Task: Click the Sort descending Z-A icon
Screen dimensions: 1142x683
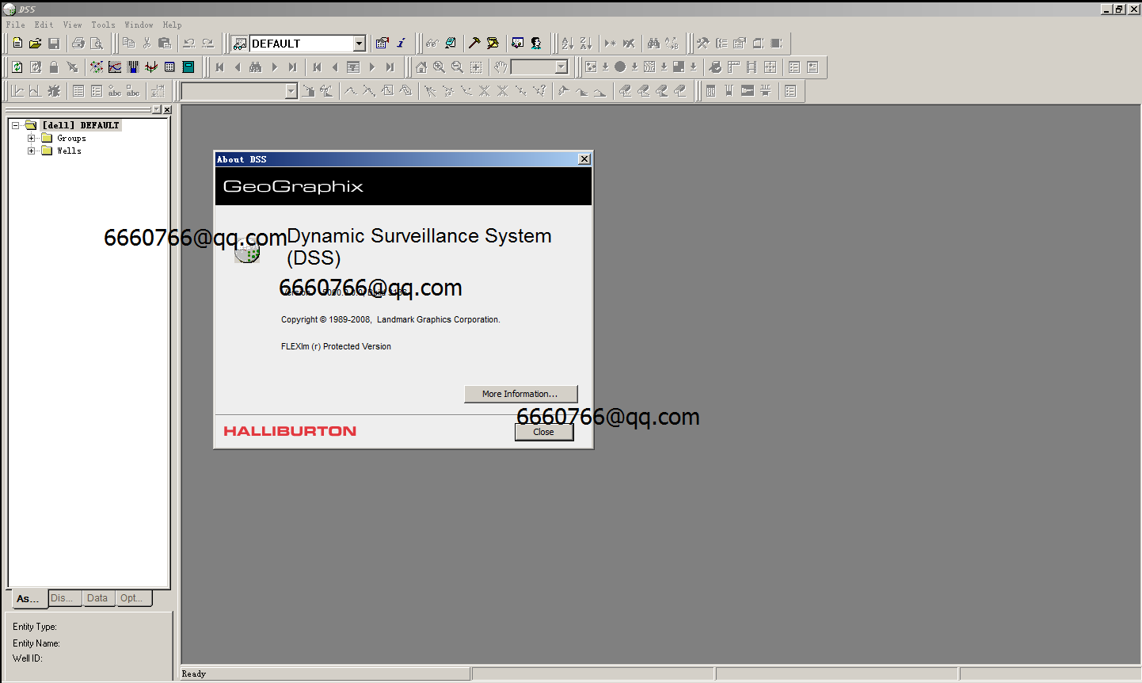Action: 585,44
